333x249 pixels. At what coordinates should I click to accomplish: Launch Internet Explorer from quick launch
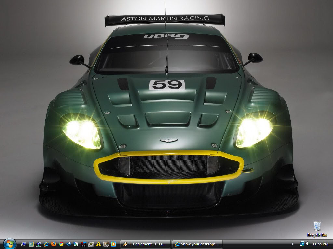[x=46, y=244]
